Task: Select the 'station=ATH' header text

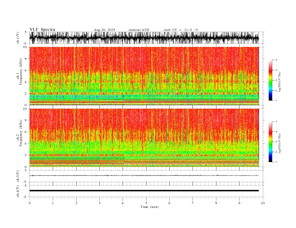Action: [x=139, y=30]
